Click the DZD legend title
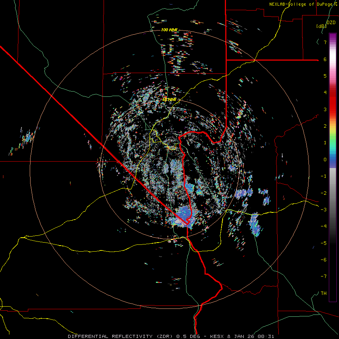Image resolution: width=339 pixels, height=339 pixels. click(331, 23)
